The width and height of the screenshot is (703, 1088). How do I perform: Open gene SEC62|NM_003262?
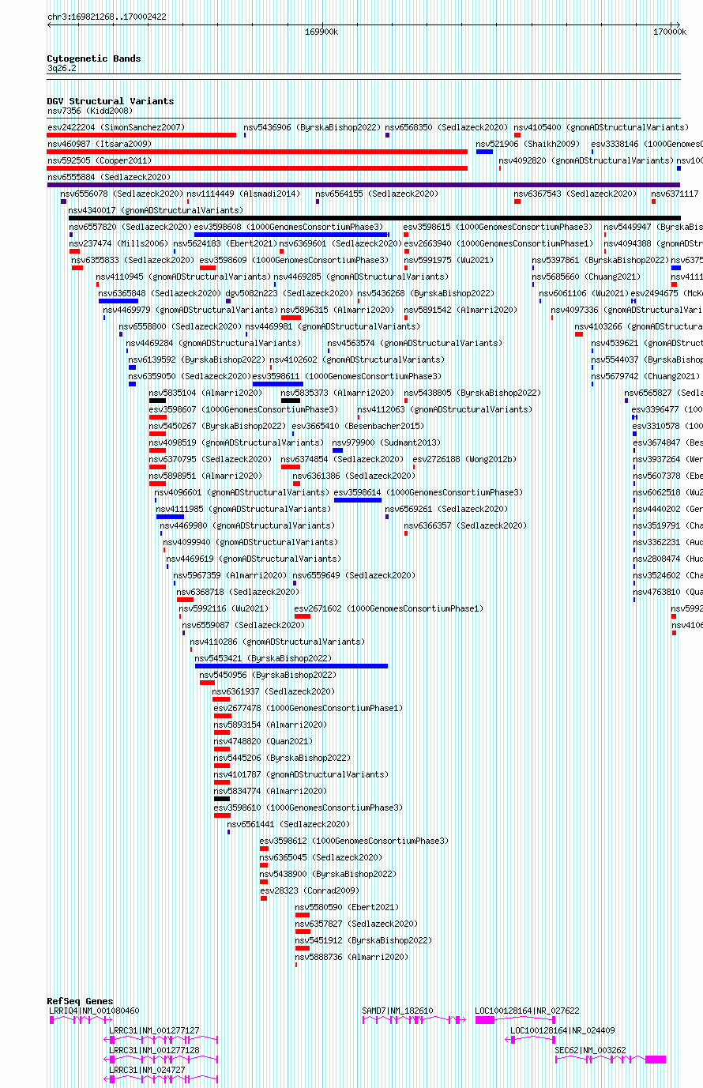click(x=590, y=1050)
